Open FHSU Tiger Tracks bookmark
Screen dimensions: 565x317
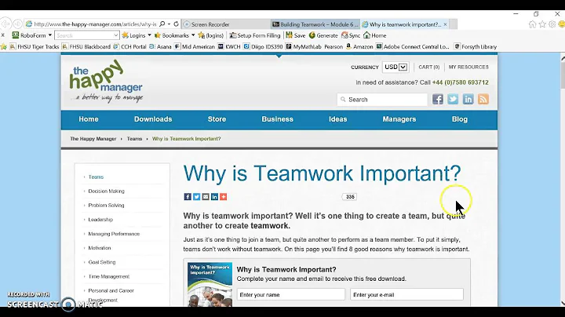pos(35,46)
